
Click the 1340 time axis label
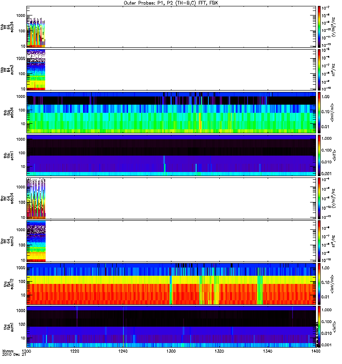point(267,352)
